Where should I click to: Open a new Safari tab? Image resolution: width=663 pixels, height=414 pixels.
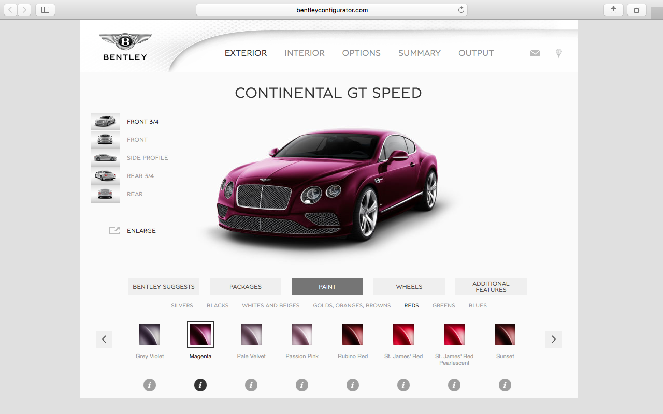pyautogui.click(x=657, y=13)
